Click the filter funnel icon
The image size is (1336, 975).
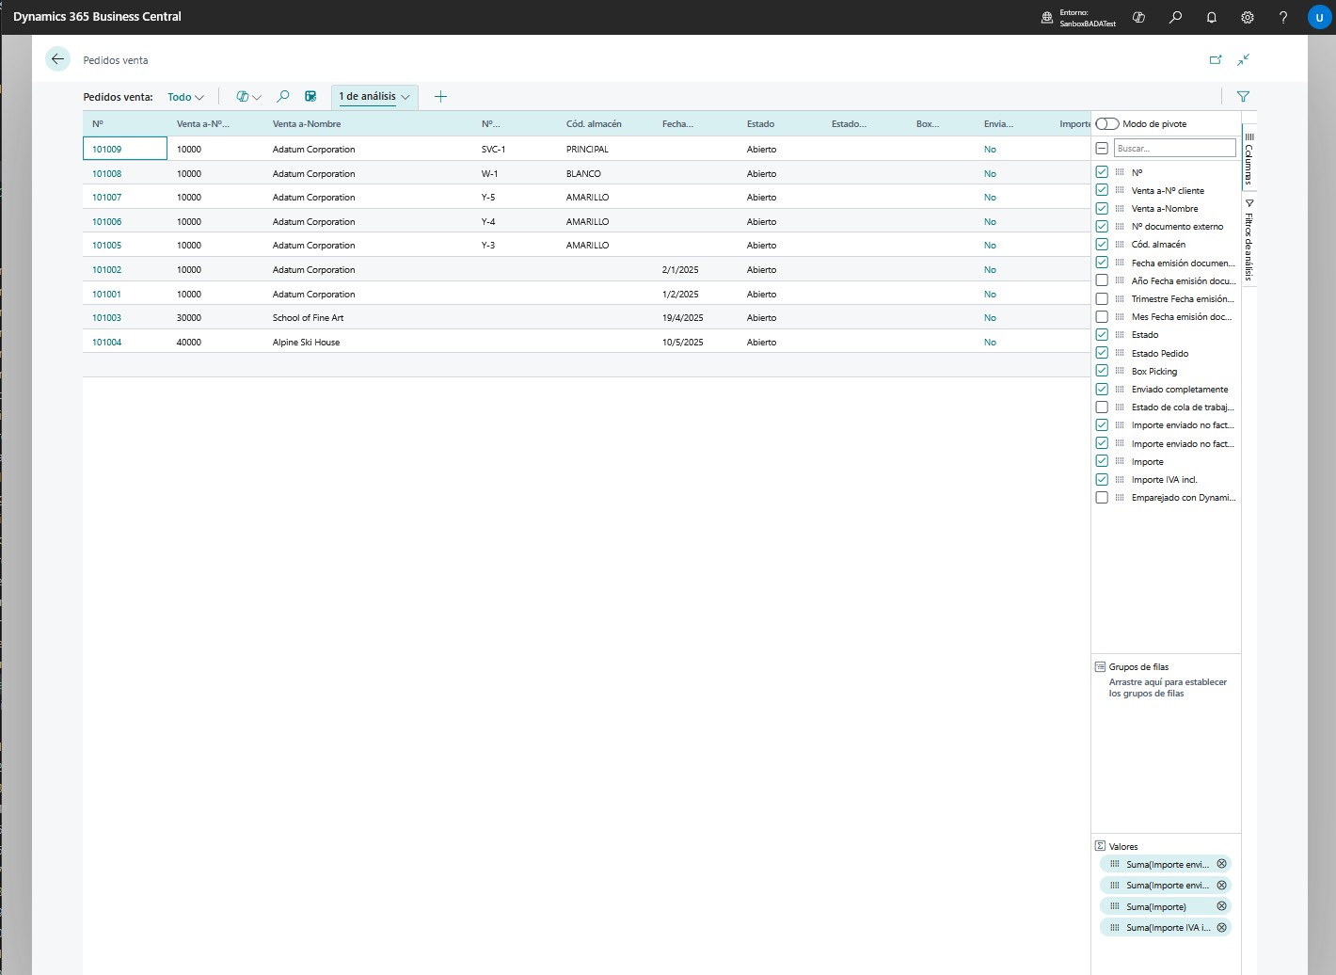tap(1243, 96)
